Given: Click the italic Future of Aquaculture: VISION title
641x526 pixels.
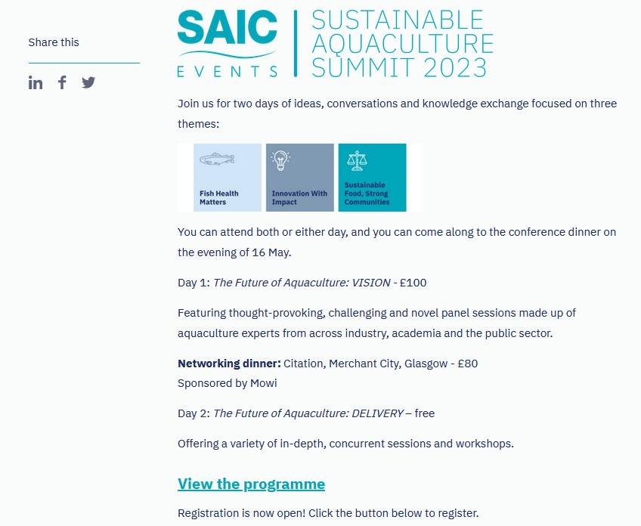Looking at the screenshot, I should tap(301, 283).
